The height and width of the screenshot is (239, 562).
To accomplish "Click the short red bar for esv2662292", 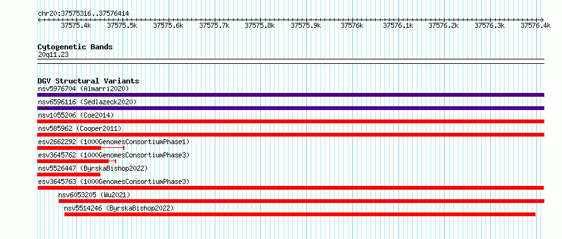I will (x=69, y=148).
